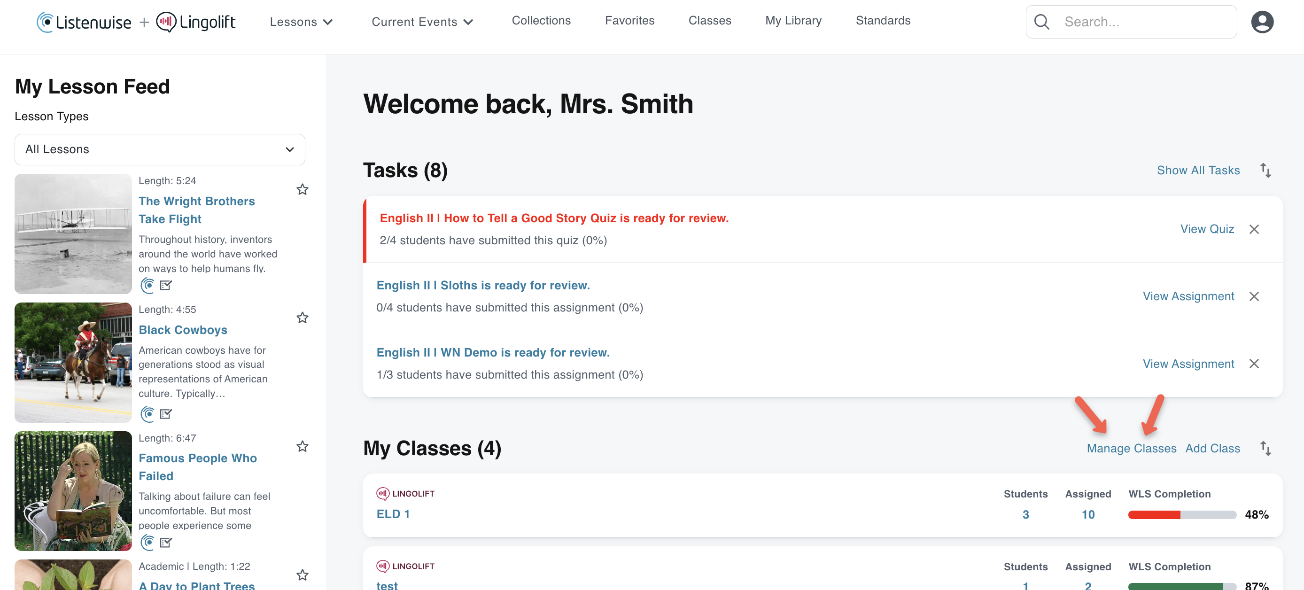Favorite the Black Cowboys lesson star
This screenshot has width=1304, height=590.
(x=302, y=318)
